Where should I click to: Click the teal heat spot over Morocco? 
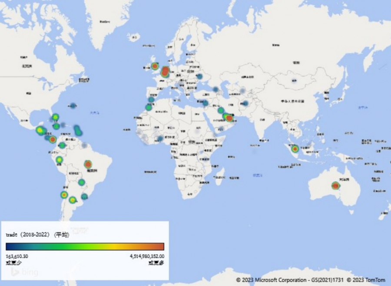[x=149, y=107]
